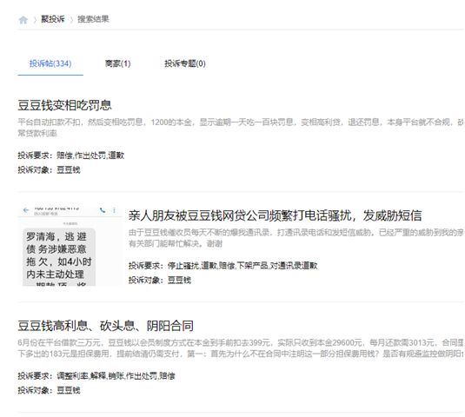Click description starting 6月份在平台借款三万元

pyautogui.click(x=241, y=348)
